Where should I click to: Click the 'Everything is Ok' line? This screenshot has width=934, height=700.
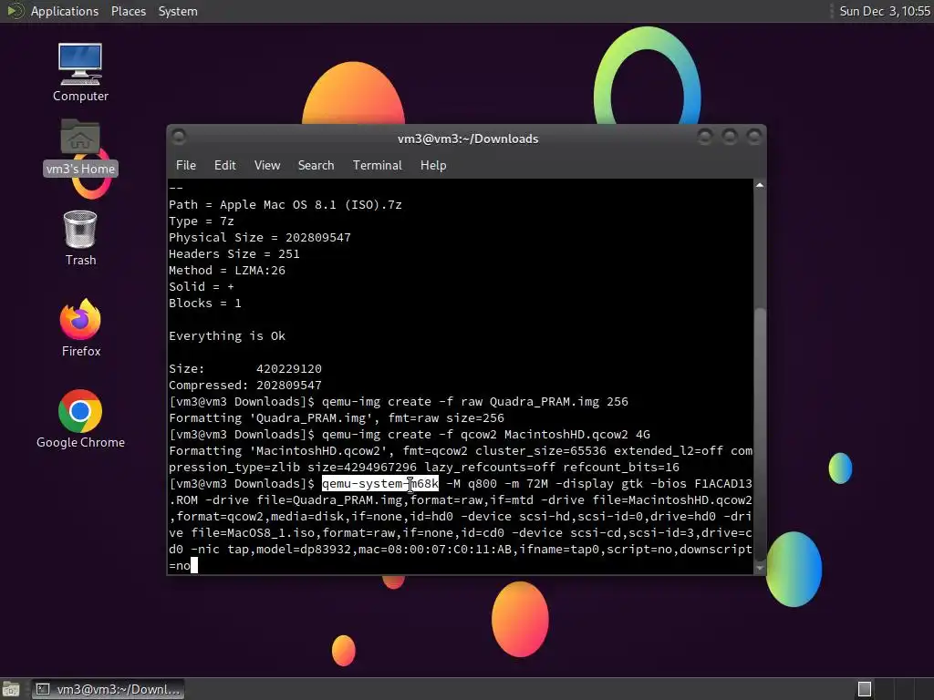click(227, 335)
